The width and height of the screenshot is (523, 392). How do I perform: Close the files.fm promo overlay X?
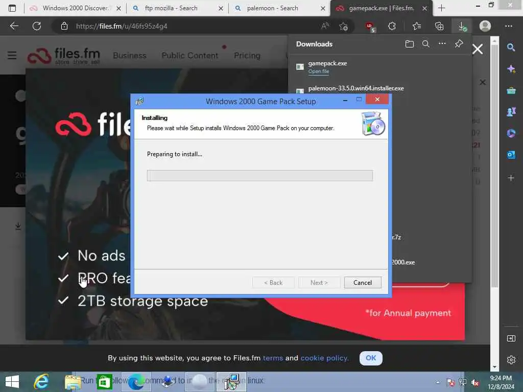click(478, 50)
